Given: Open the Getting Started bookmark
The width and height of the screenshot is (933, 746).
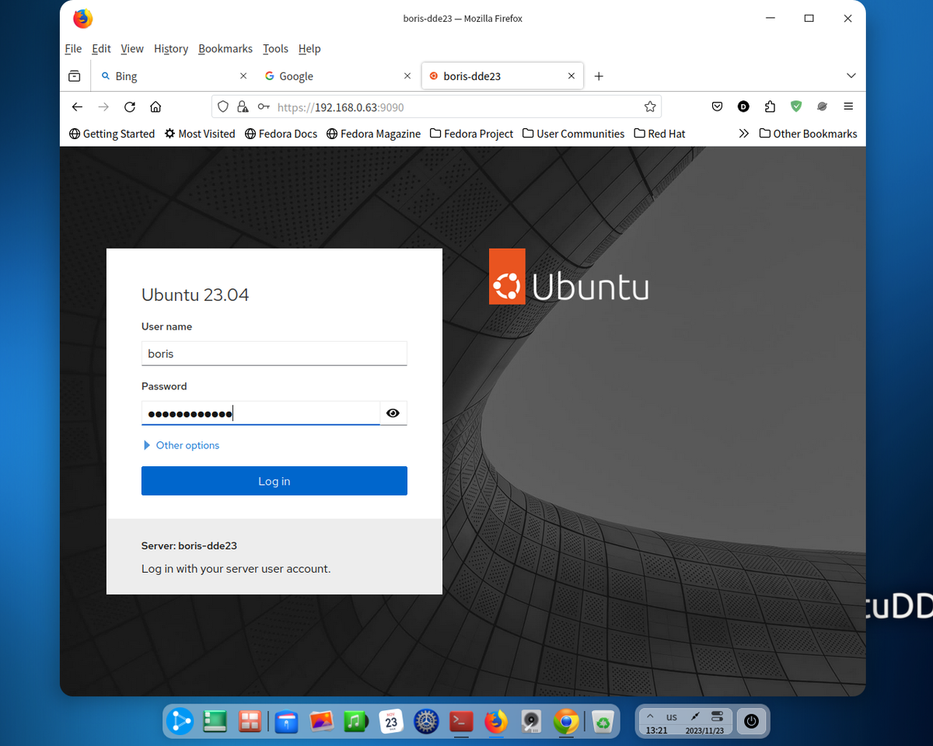Looking at the screenshot, I should [x=112, y=134].
